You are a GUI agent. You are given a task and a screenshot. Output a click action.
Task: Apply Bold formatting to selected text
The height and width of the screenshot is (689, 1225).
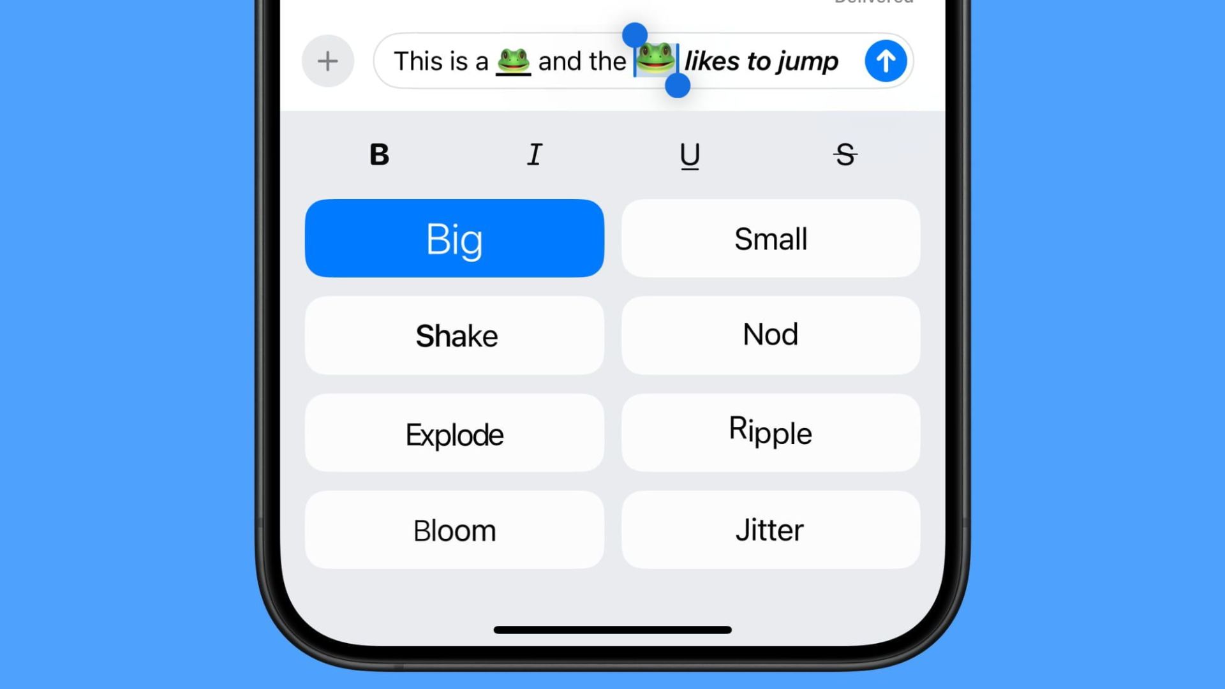pyautogui.click(x=380, y=154)
